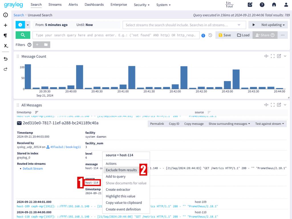Open the Show surrounding messages dropdown
The width and height of the screenshot is (292, 219).
(229, 124)
